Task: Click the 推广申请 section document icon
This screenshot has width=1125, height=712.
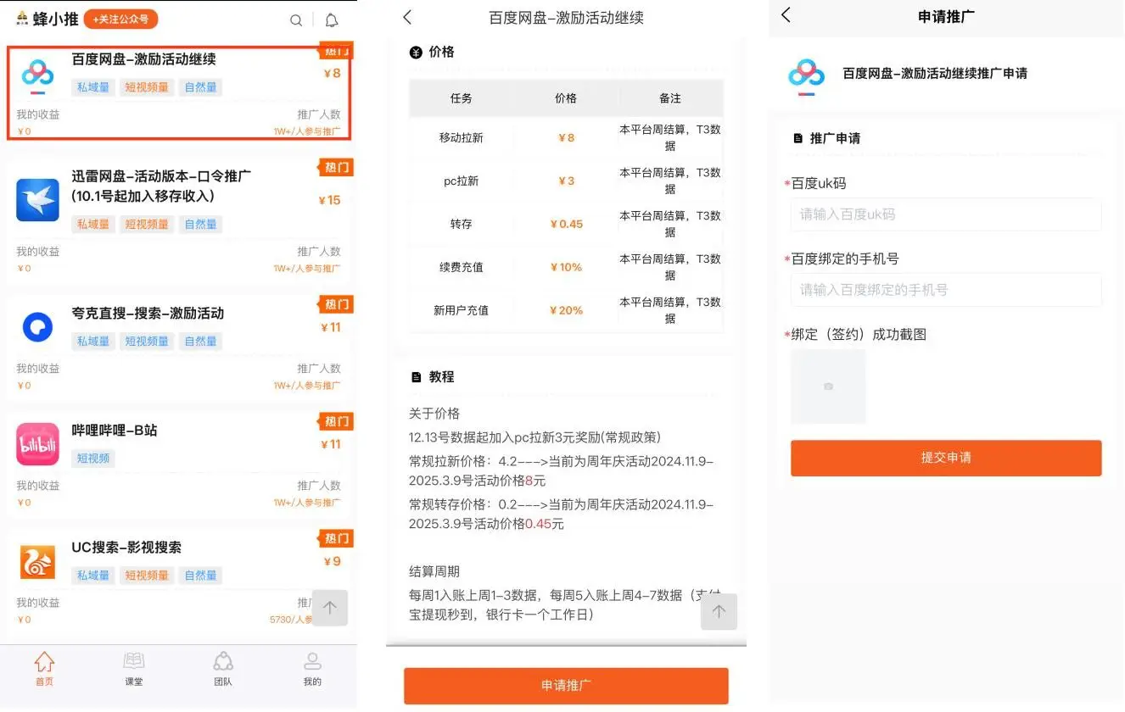Action: point(798,138)
